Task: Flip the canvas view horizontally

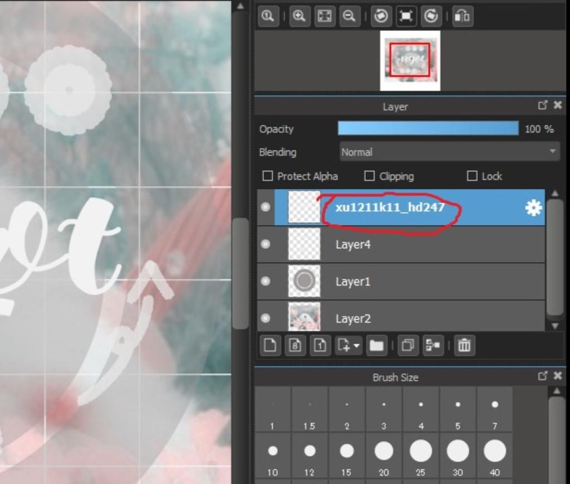Action: (463, 16)
